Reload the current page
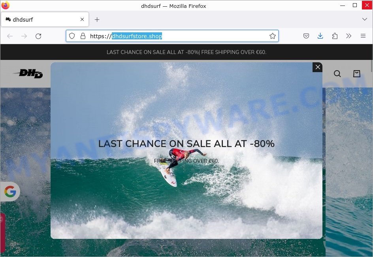Image resolution: width=373 pixels, height=257 pixels. [38, 36]
